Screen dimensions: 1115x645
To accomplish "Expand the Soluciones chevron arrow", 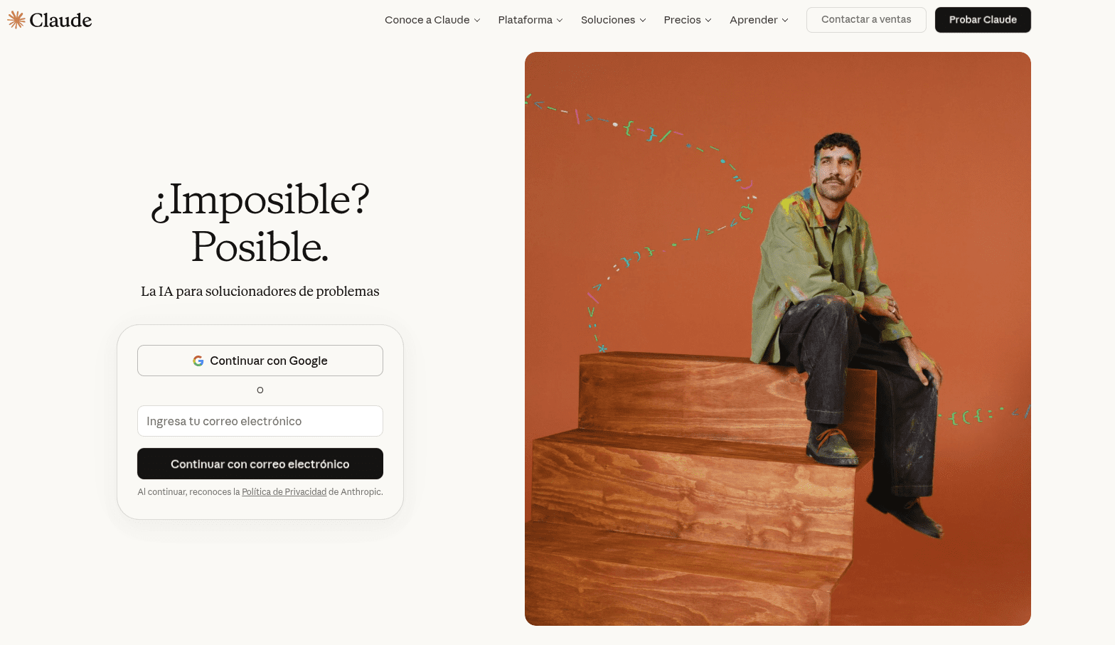I will click(643, 20).
